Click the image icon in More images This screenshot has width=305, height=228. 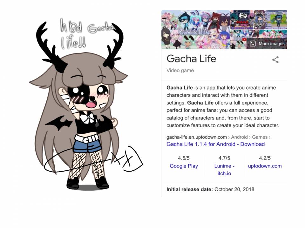[x=253, y=44]
